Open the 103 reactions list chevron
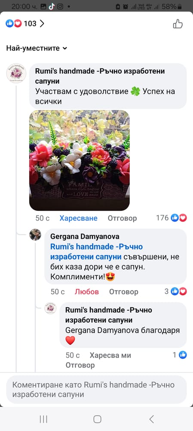193x431 pixels. point(42,24)
